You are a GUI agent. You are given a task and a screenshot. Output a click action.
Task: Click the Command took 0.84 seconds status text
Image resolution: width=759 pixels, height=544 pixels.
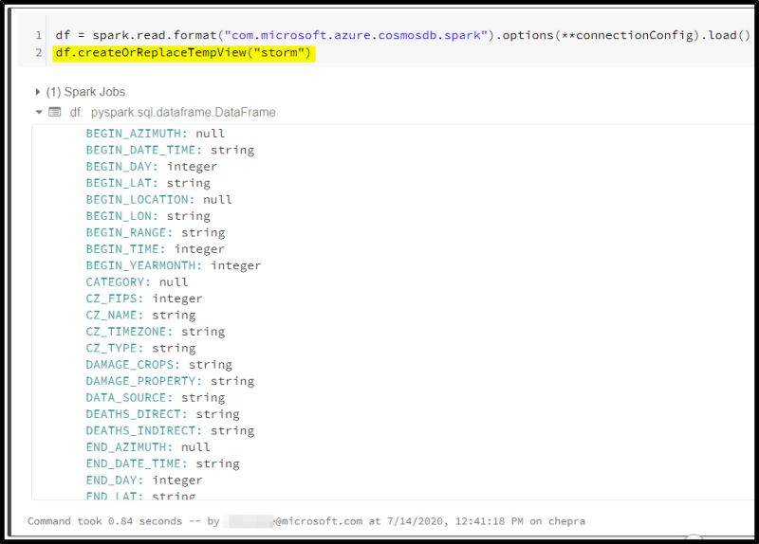tap(104, 521)
